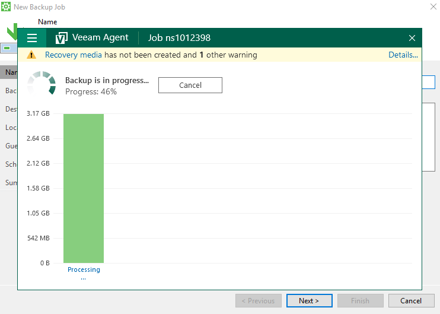Select the Name step in wizard sidebar

pyautogui.click(x=9, y=72)
